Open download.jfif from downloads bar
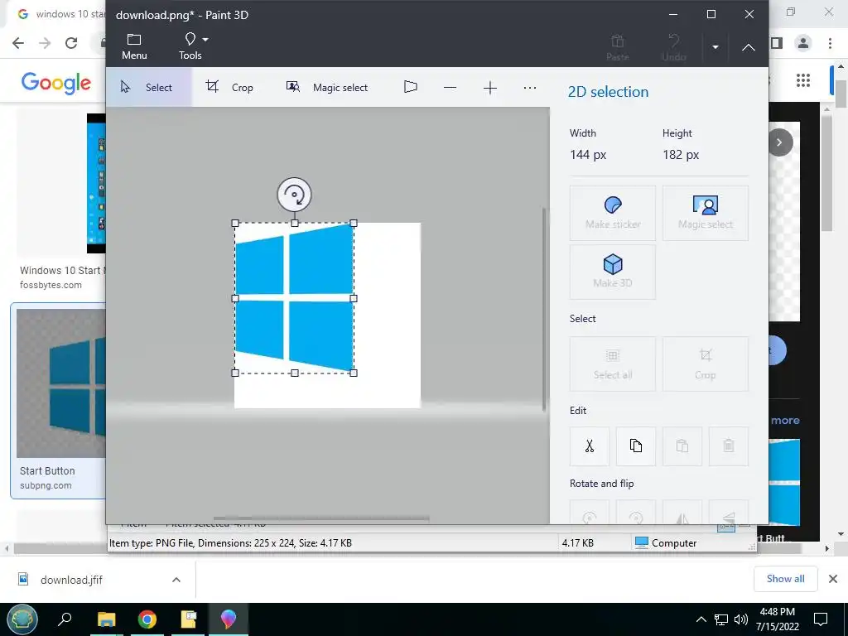Image resolution: width=848 pixels, height=636 pixels. (71, 580)
